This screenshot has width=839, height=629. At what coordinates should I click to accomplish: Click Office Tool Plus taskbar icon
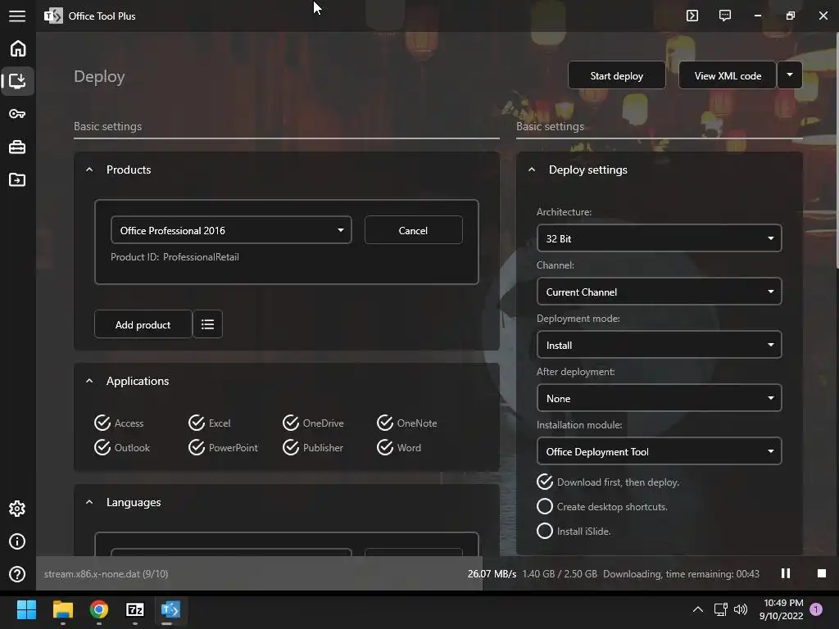pos(170,609)
